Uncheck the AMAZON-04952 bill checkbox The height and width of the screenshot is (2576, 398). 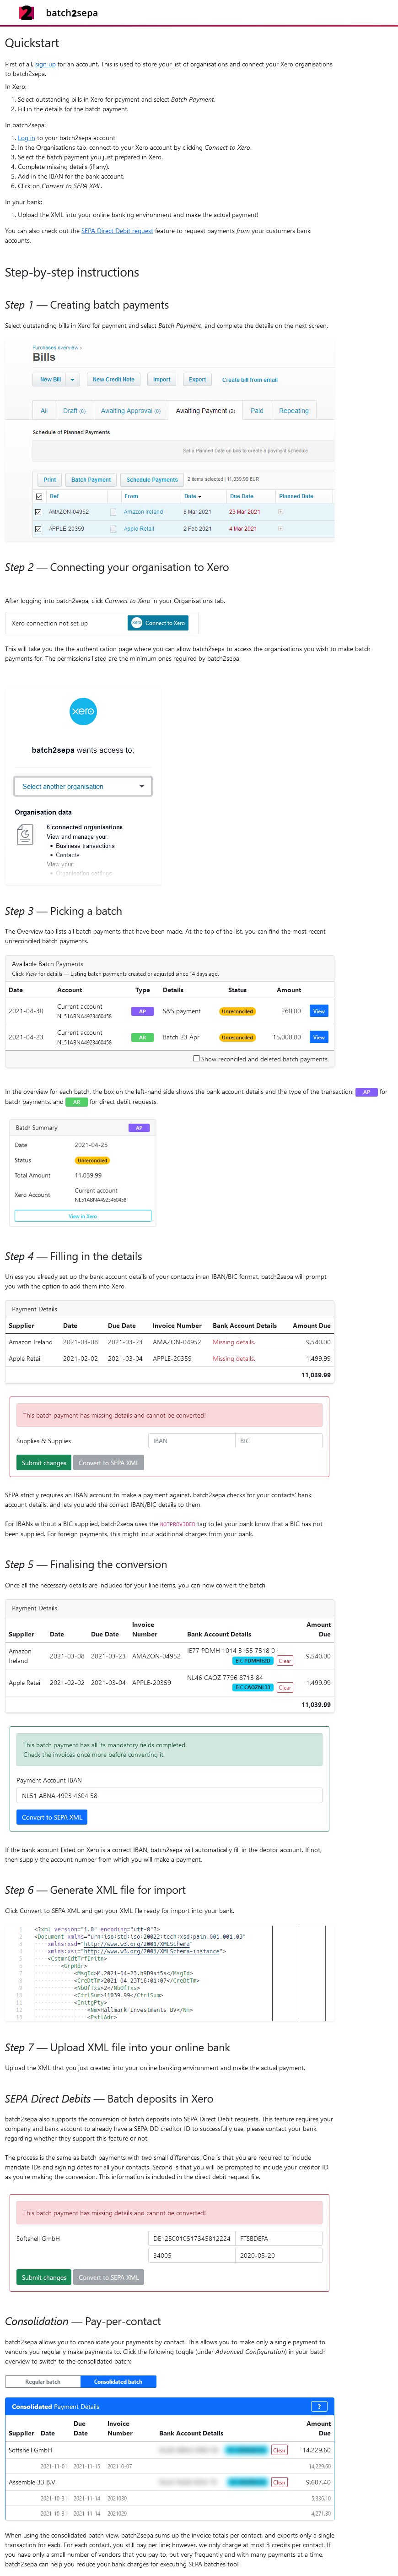point(39,512)
